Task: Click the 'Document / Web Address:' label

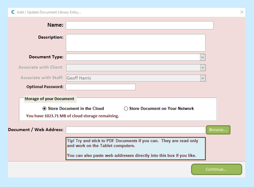Action: [36, 130]
